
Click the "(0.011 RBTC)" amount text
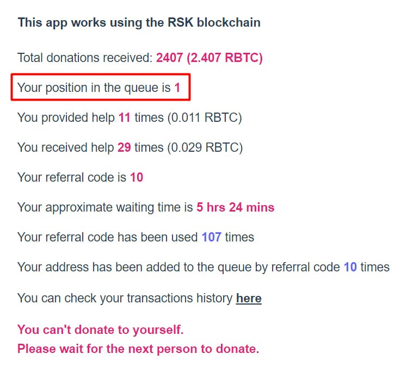[205, 118]
